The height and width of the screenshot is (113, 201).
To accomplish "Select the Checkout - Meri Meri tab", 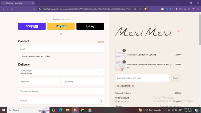I will (18, 3).
